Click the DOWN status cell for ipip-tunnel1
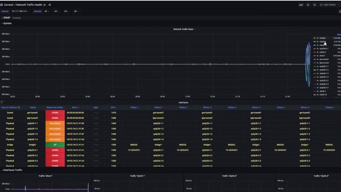Viewport: 341px width, 192px height. (x=55, y=118)
